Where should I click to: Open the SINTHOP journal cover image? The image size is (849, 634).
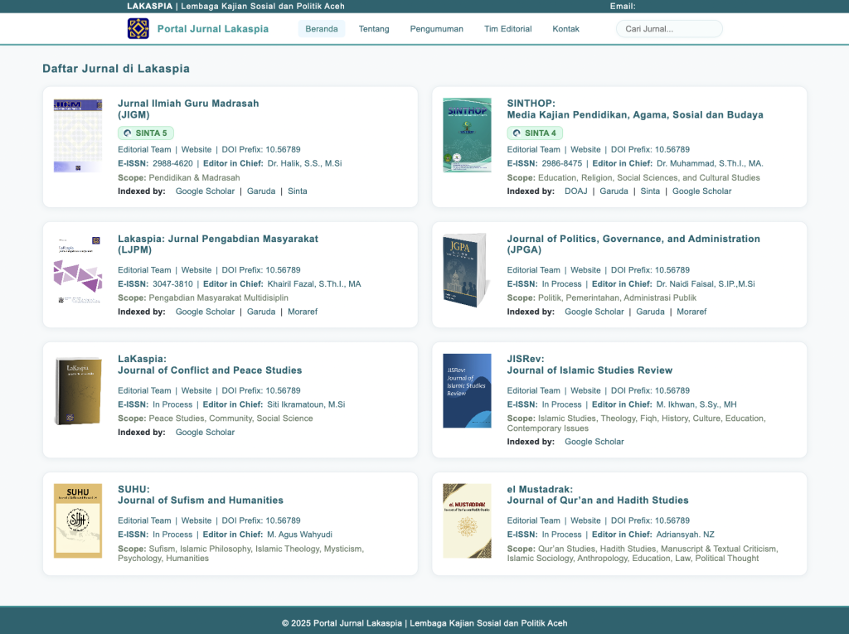click(467, 136)
